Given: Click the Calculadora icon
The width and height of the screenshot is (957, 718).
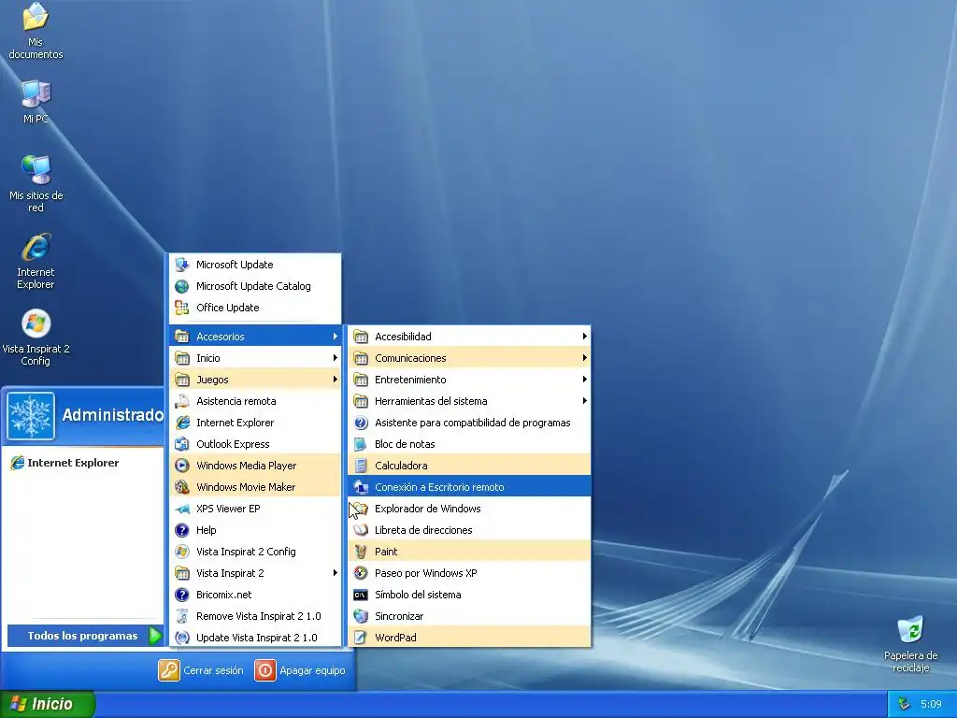Looking at the screenshot, I should click(361, 466).
